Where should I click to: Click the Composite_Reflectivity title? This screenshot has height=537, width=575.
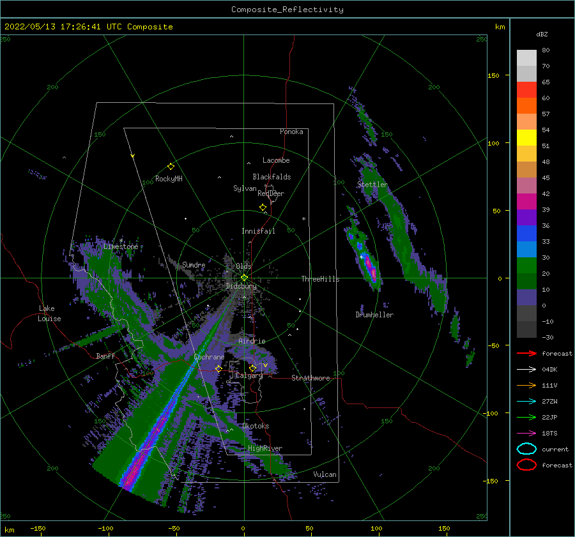287,10
